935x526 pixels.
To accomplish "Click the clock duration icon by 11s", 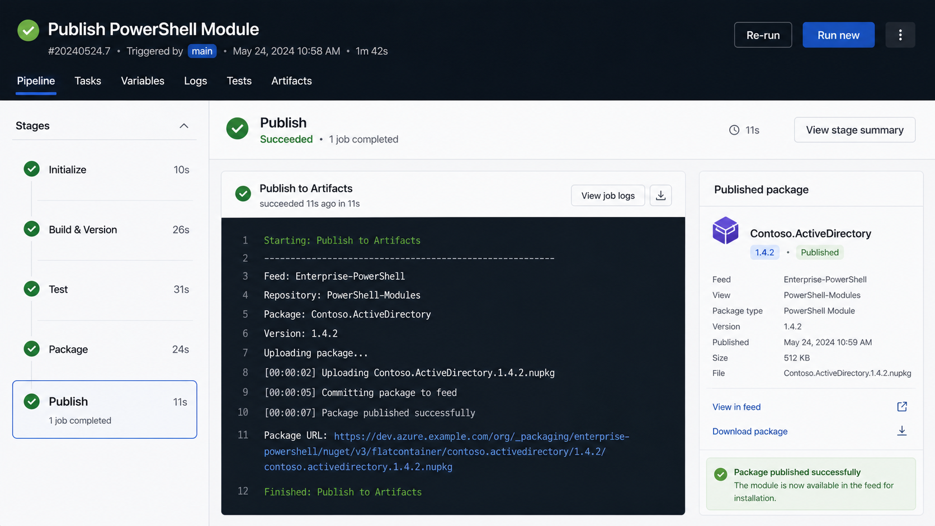I will pyautogui.click(x=734, y=130).
